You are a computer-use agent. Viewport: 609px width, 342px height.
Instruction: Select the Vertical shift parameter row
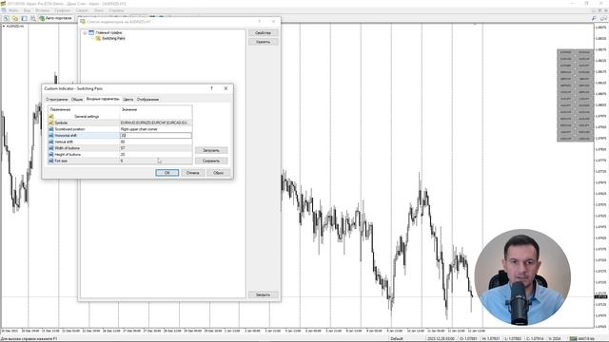coord(120,142)
